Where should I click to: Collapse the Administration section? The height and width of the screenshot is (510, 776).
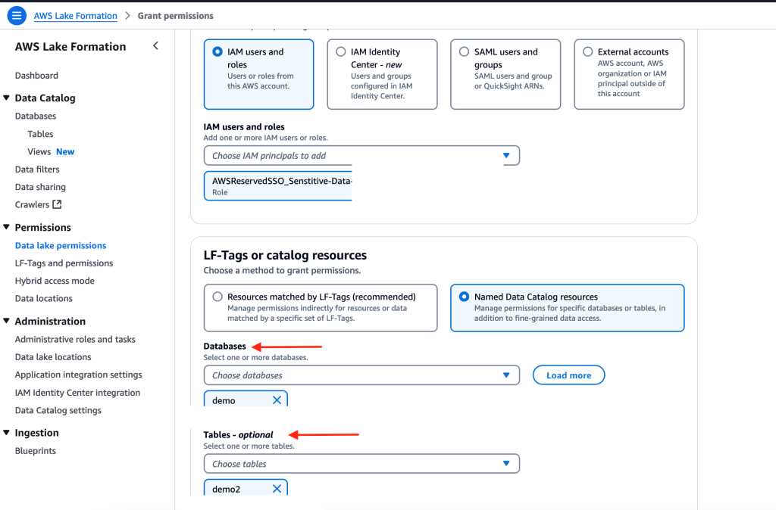coord(6,321)
